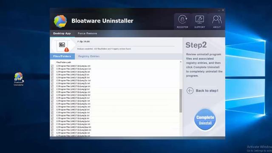
Task: Select the Lang\ga.txt path row
Action: [x=73, y=86]
